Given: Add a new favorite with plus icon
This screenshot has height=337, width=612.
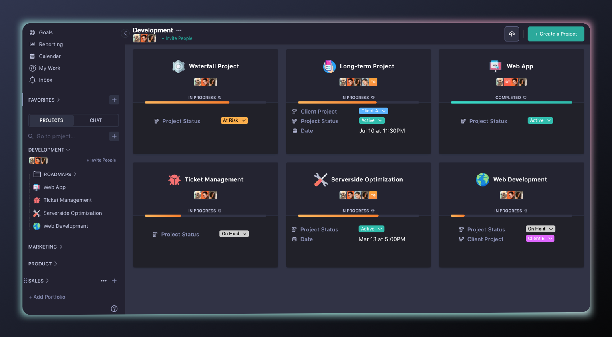Looking at the screenshot, I should pos(114,100).
